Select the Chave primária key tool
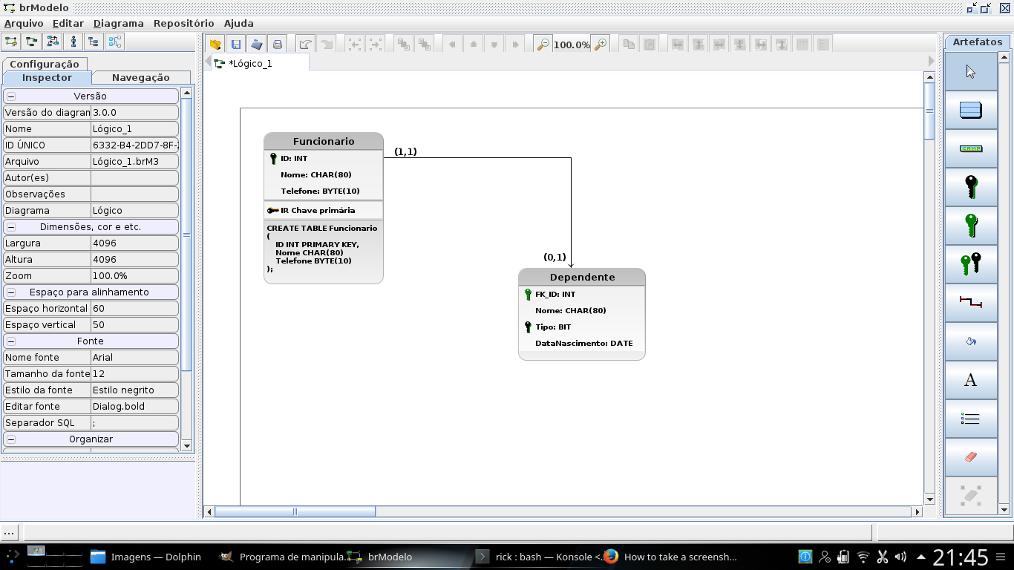The width and height of the screenshot is (1014, 570). click(x=971, y=187)
